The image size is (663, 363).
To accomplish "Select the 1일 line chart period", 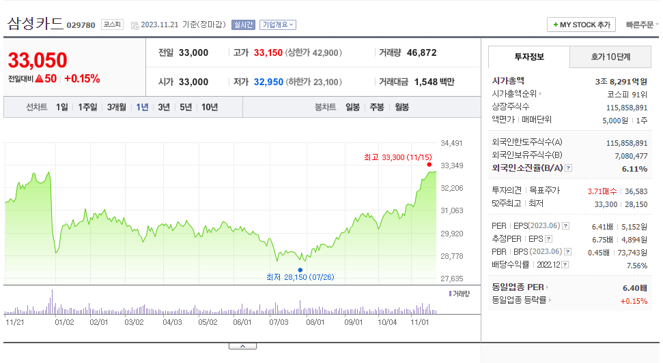I will tap(61, 107).
